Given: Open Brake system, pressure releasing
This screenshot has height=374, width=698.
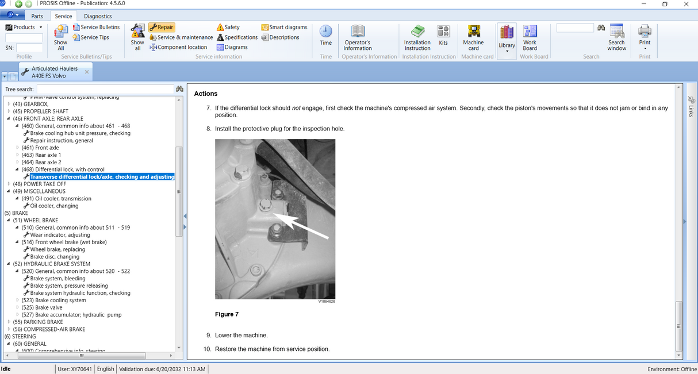Looking at the screenshot, I should point(69,286).
